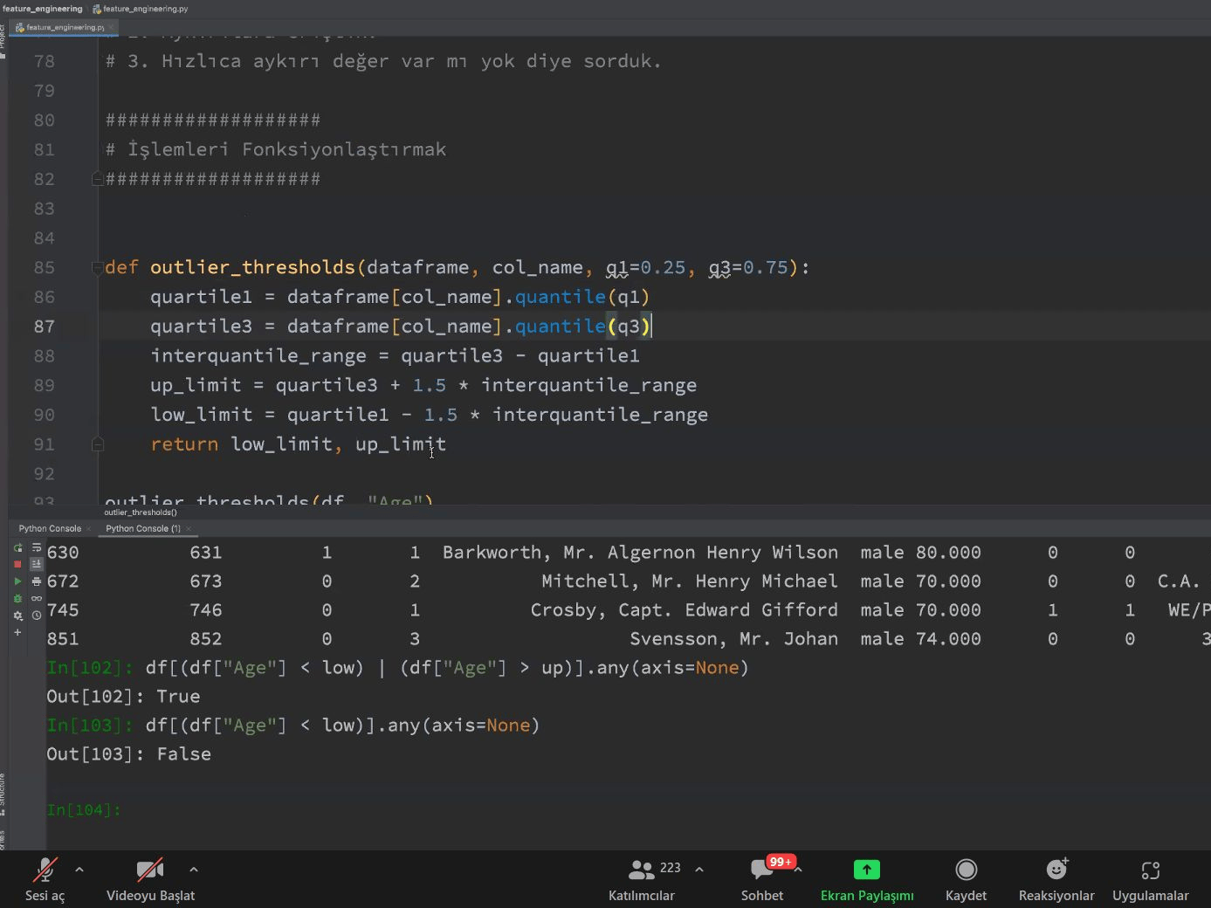The image size is (1211, 908).
Task: Open the feature_engineering.py editor tab
Action: (59, 27)
